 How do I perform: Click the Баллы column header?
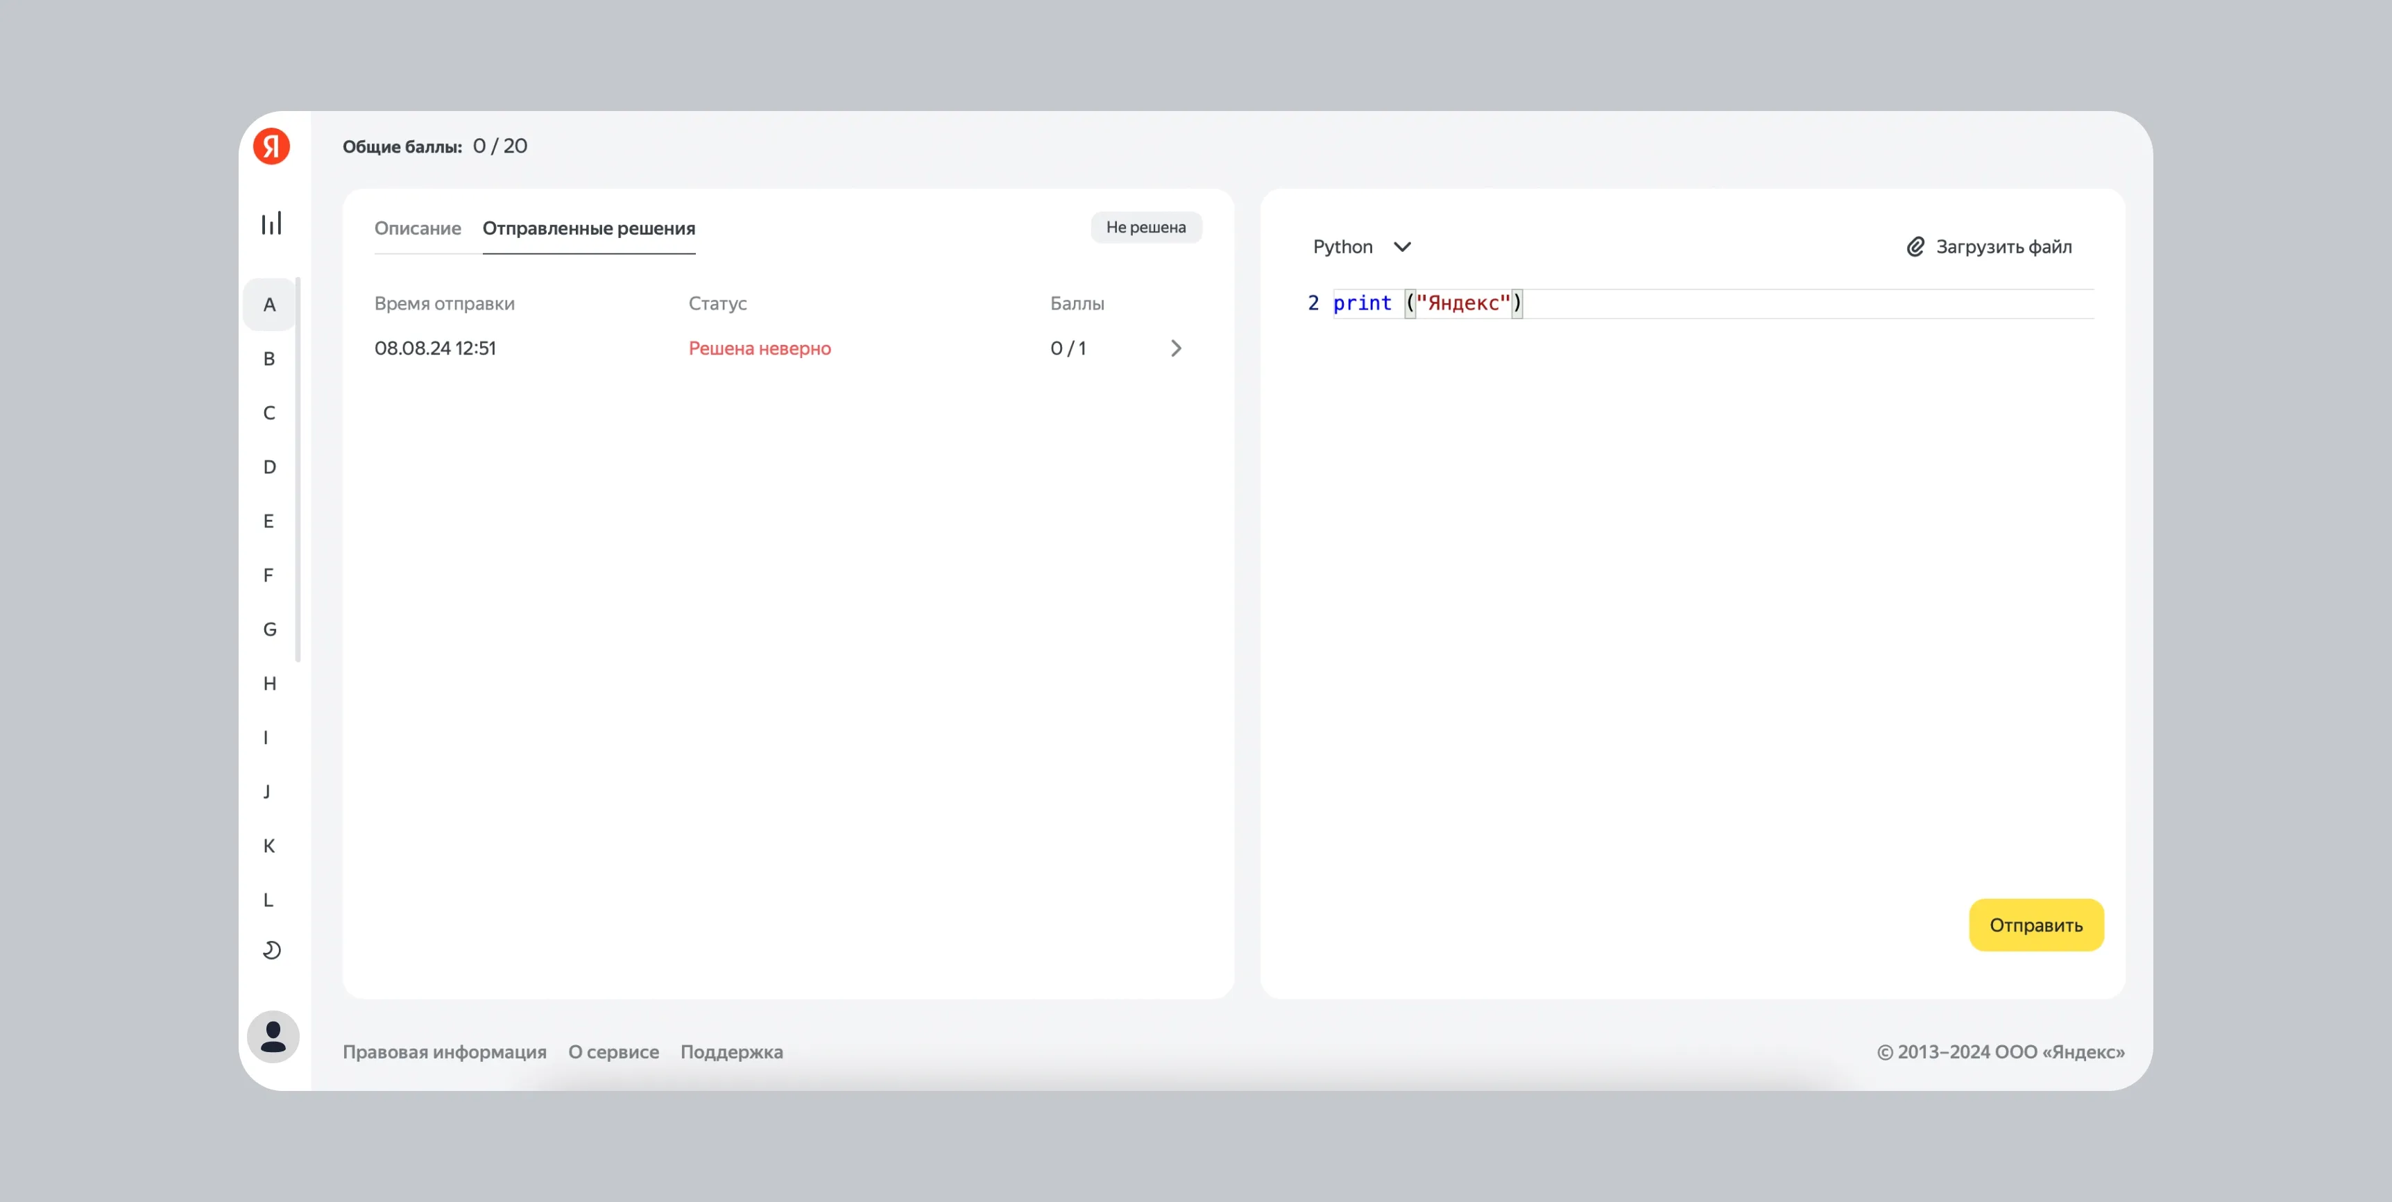tap(1077, 304)
